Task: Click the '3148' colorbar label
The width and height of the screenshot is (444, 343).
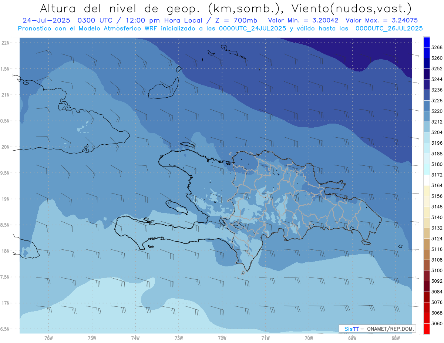Action: click(437, 206)
